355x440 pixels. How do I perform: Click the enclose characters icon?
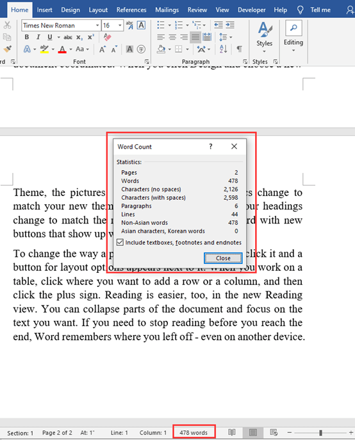141,49
